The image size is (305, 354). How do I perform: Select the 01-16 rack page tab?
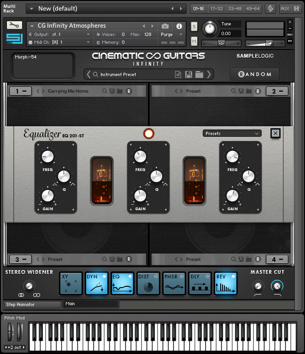(x=199, y=9)
